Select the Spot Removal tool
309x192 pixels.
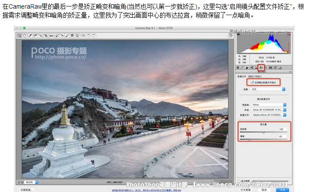point(57,36)
